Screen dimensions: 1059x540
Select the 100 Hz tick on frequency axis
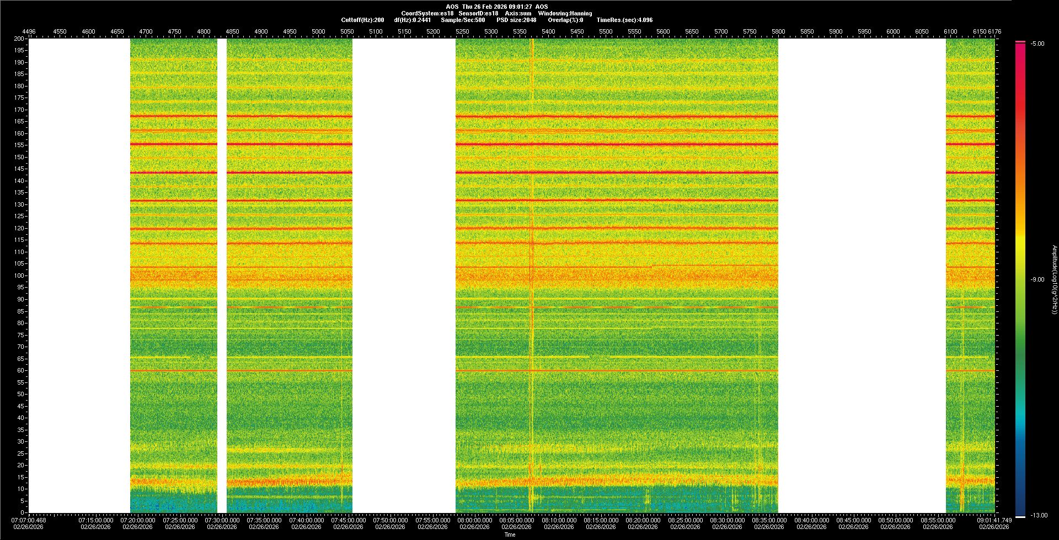click(x=19, y=276)
